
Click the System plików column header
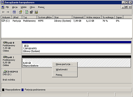pyautogui.click(x=45, y=17)
